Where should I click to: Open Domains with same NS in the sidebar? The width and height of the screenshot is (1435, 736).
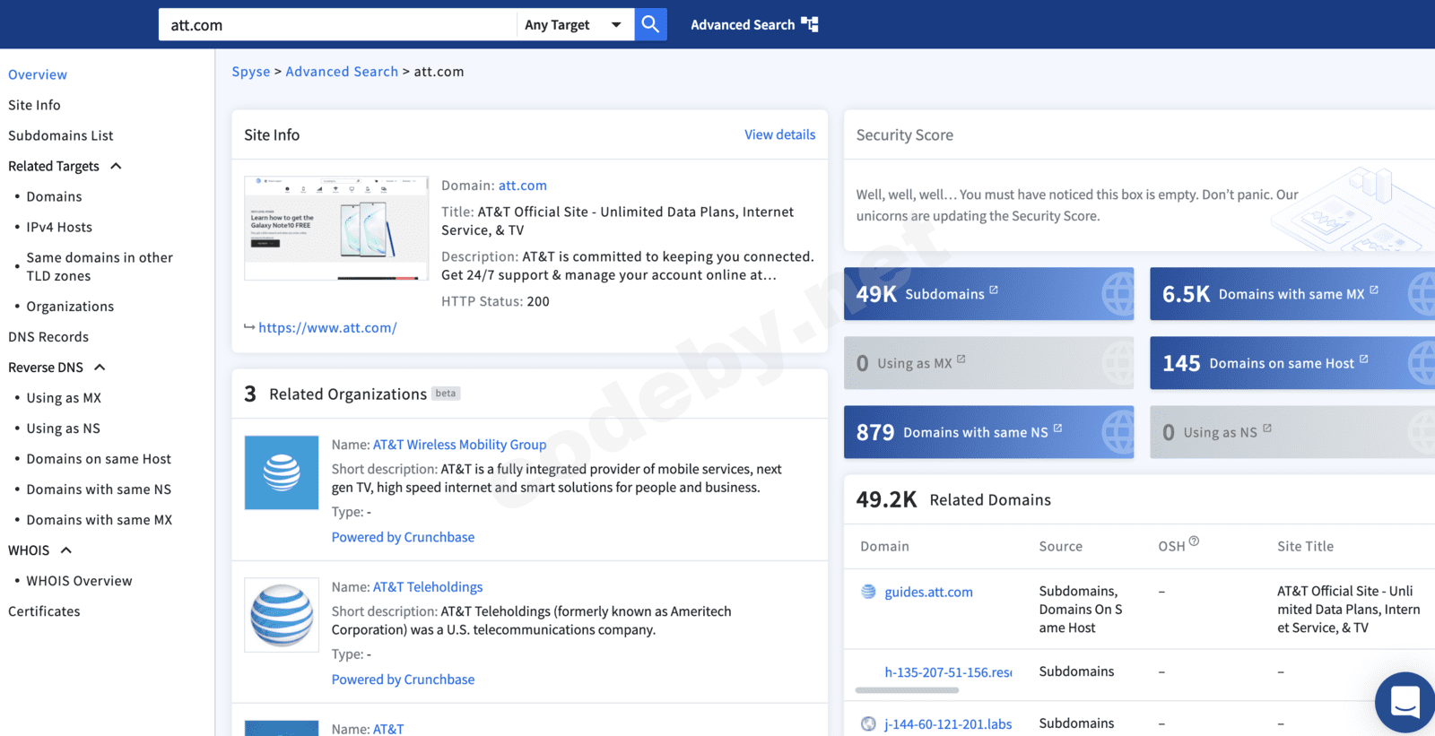coord(99,489)
